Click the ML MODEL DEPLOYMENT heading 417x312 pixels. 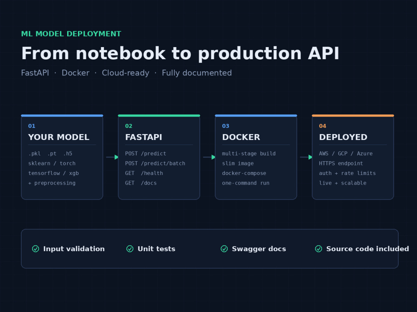(x=71, y=34)
